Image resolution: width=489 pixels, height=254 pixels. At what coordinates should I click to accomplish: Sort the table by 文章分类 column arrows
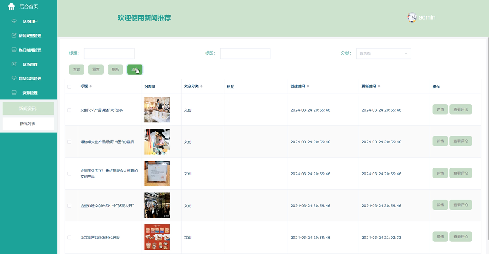coord(202,86)
